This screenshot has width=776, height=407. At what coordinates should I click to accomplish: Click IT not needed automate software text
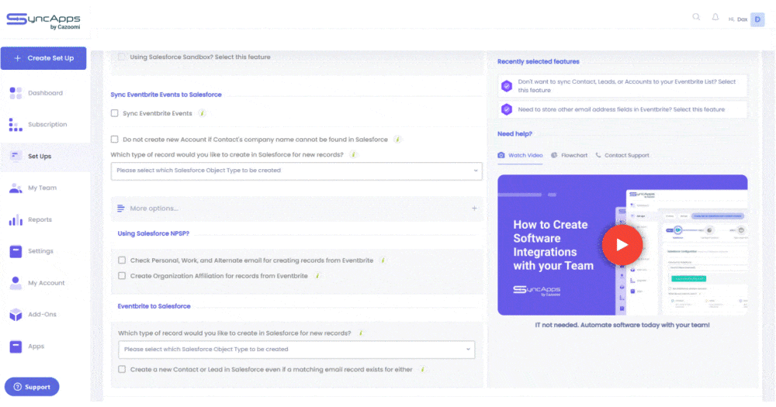(x=622, y=325)
